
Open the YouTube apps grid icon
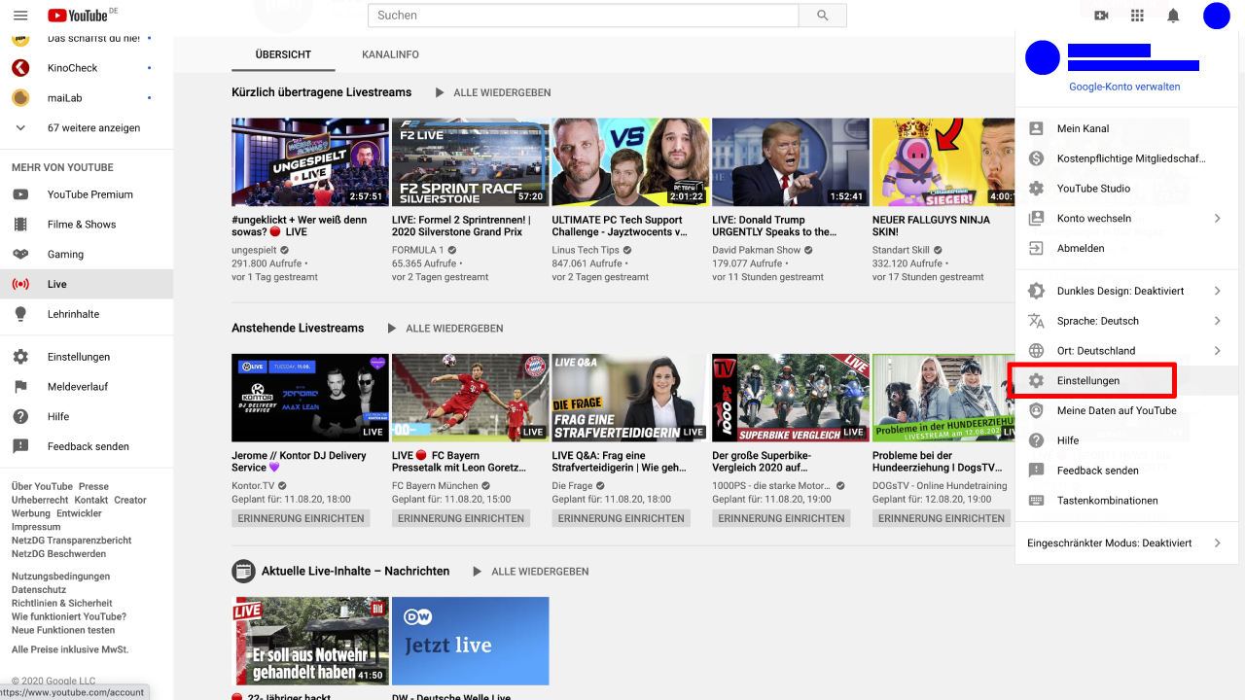tap(1137, 16)
